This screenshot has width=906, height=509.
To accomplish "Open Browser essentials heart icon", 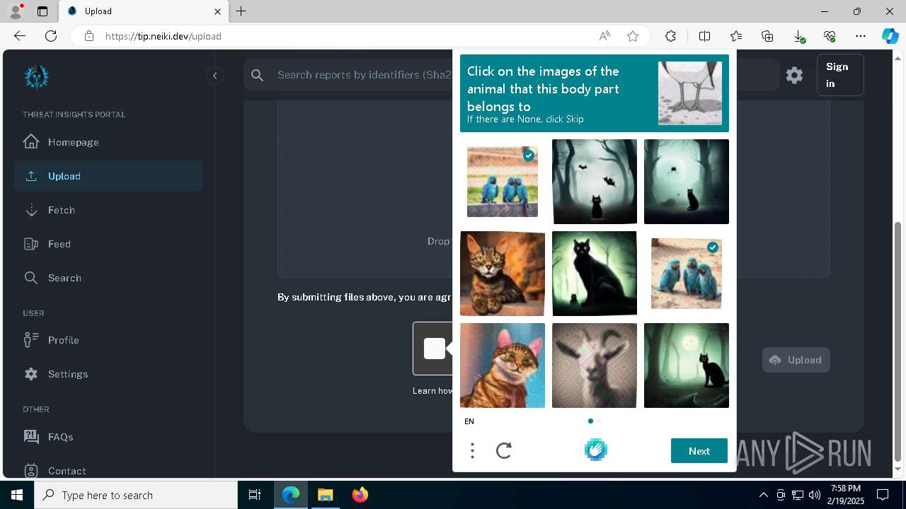I will click(x=830, y=36).
